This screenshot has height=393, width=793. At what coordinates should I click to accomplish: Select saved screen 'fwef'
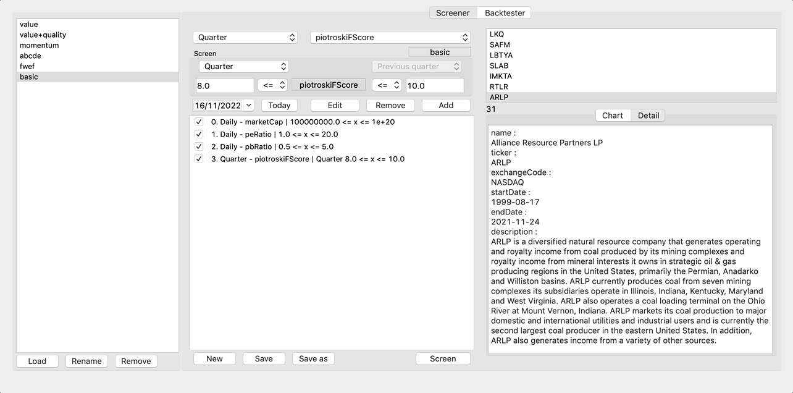98,66
